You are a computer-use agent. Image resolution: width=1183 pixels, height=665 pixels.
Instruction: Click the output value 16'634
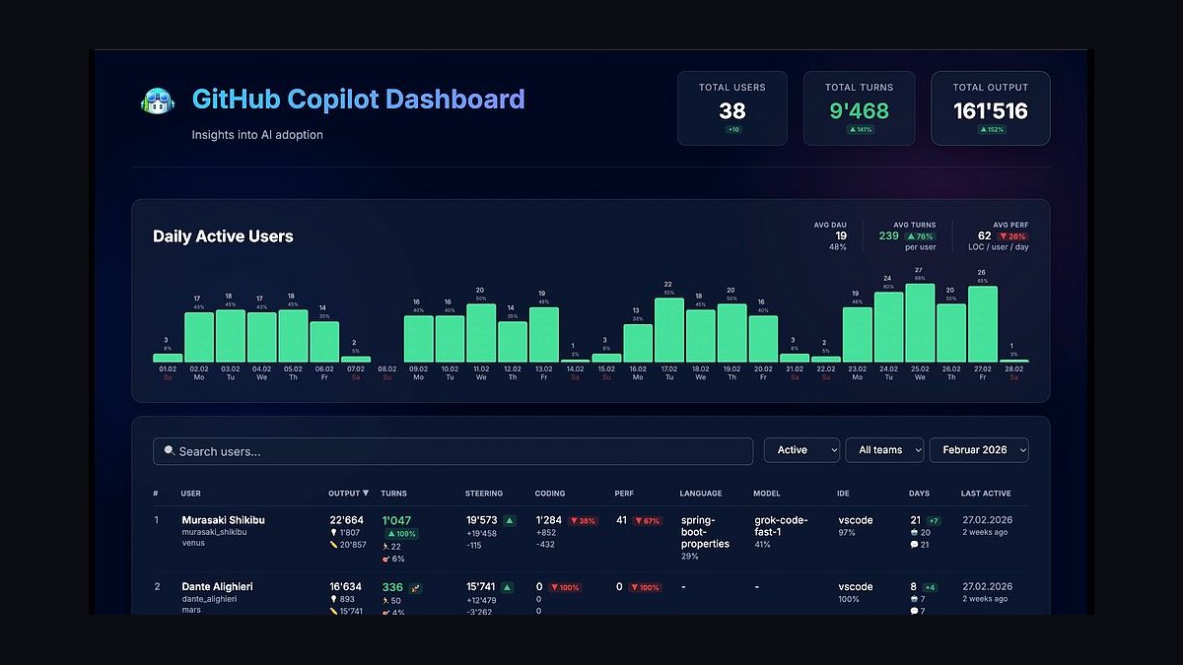tap(346, 587)
